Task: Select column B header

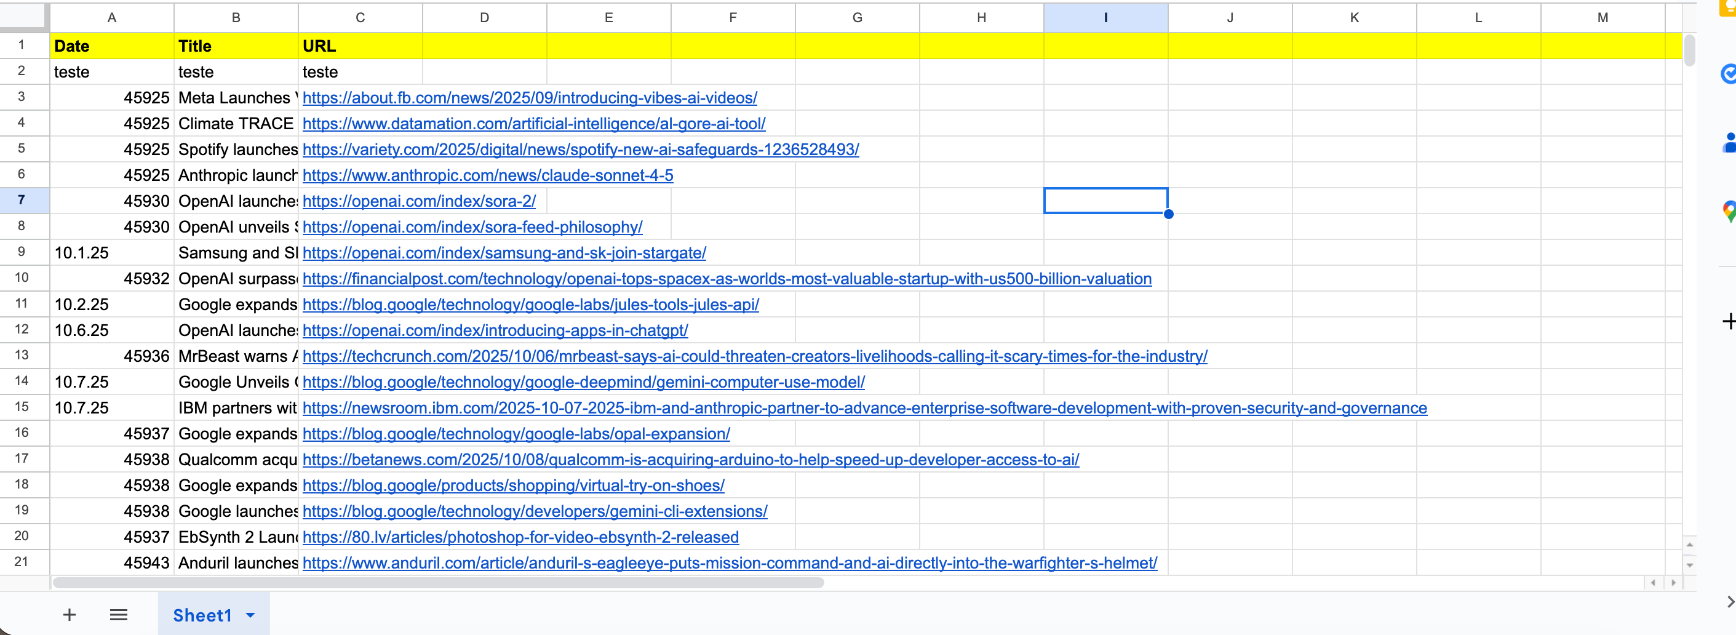Action: pyautogui.click(x=236, y=17)
